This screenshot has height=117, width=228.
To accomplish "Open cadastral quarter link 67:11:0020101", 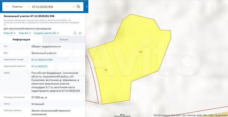I will pos(39,66).
